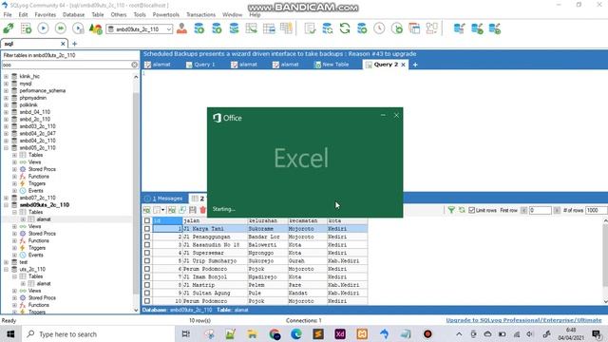Click the circular green Refresh arrows icon
The height and width of the screenshot is (342, 608).
[345, 28]
